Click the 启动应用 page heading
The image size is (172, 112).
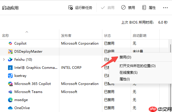(10, 8)
